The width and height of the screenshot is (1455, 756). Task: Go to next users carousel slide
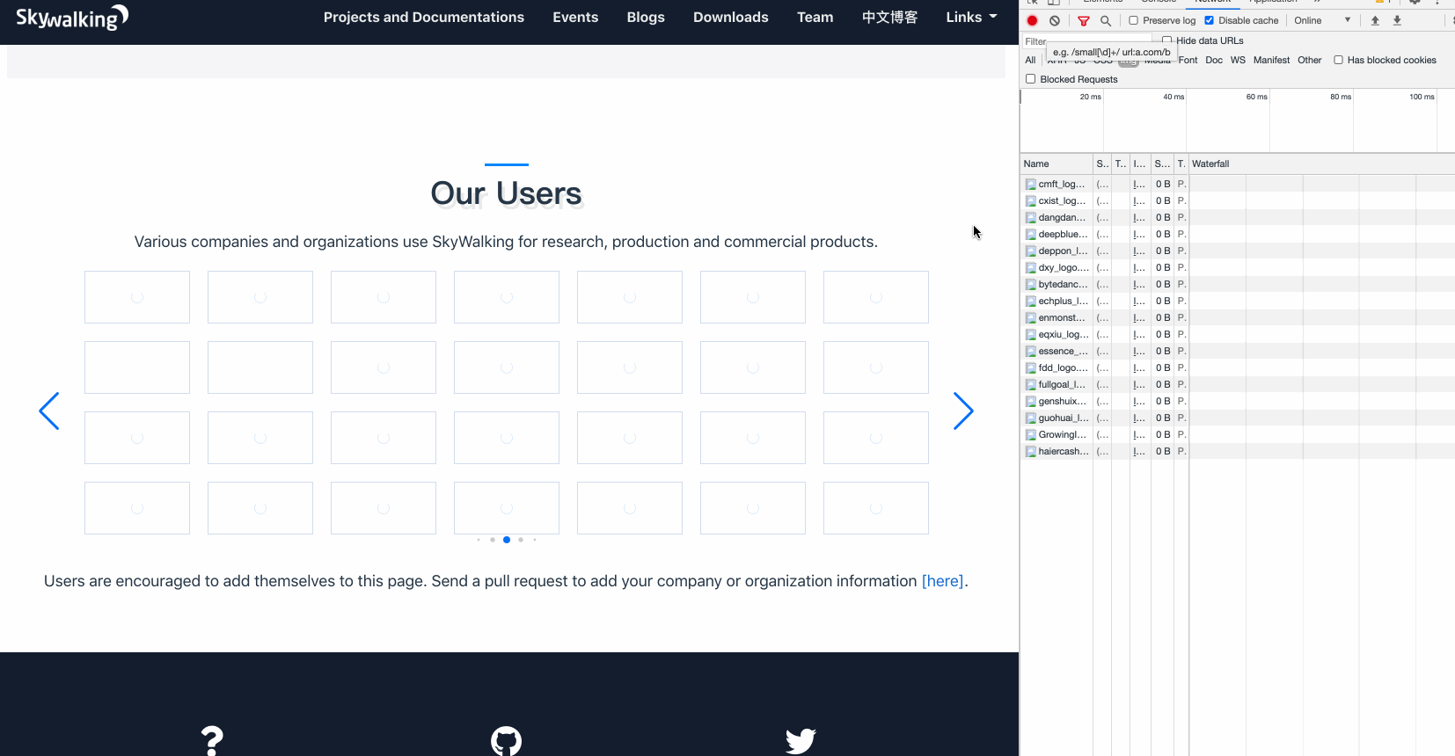pyautogui.click(x=963, y=411)
